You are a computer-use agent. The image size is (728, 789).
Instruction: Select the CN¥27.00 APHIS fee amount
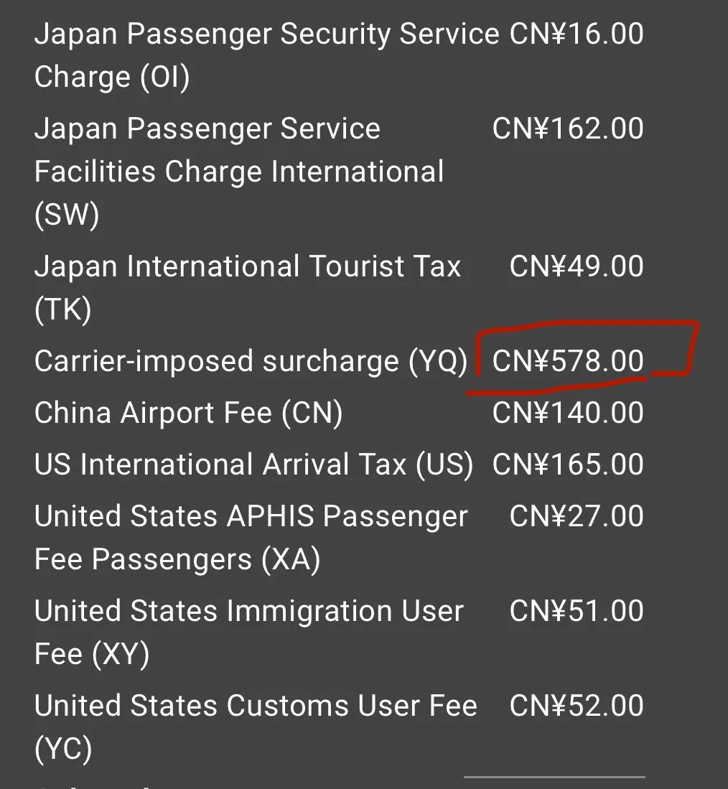tap(577, 516)
